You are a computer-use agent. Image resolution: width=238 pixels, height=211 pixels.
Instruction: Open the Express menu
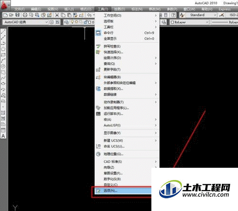(x=225, y=9)
